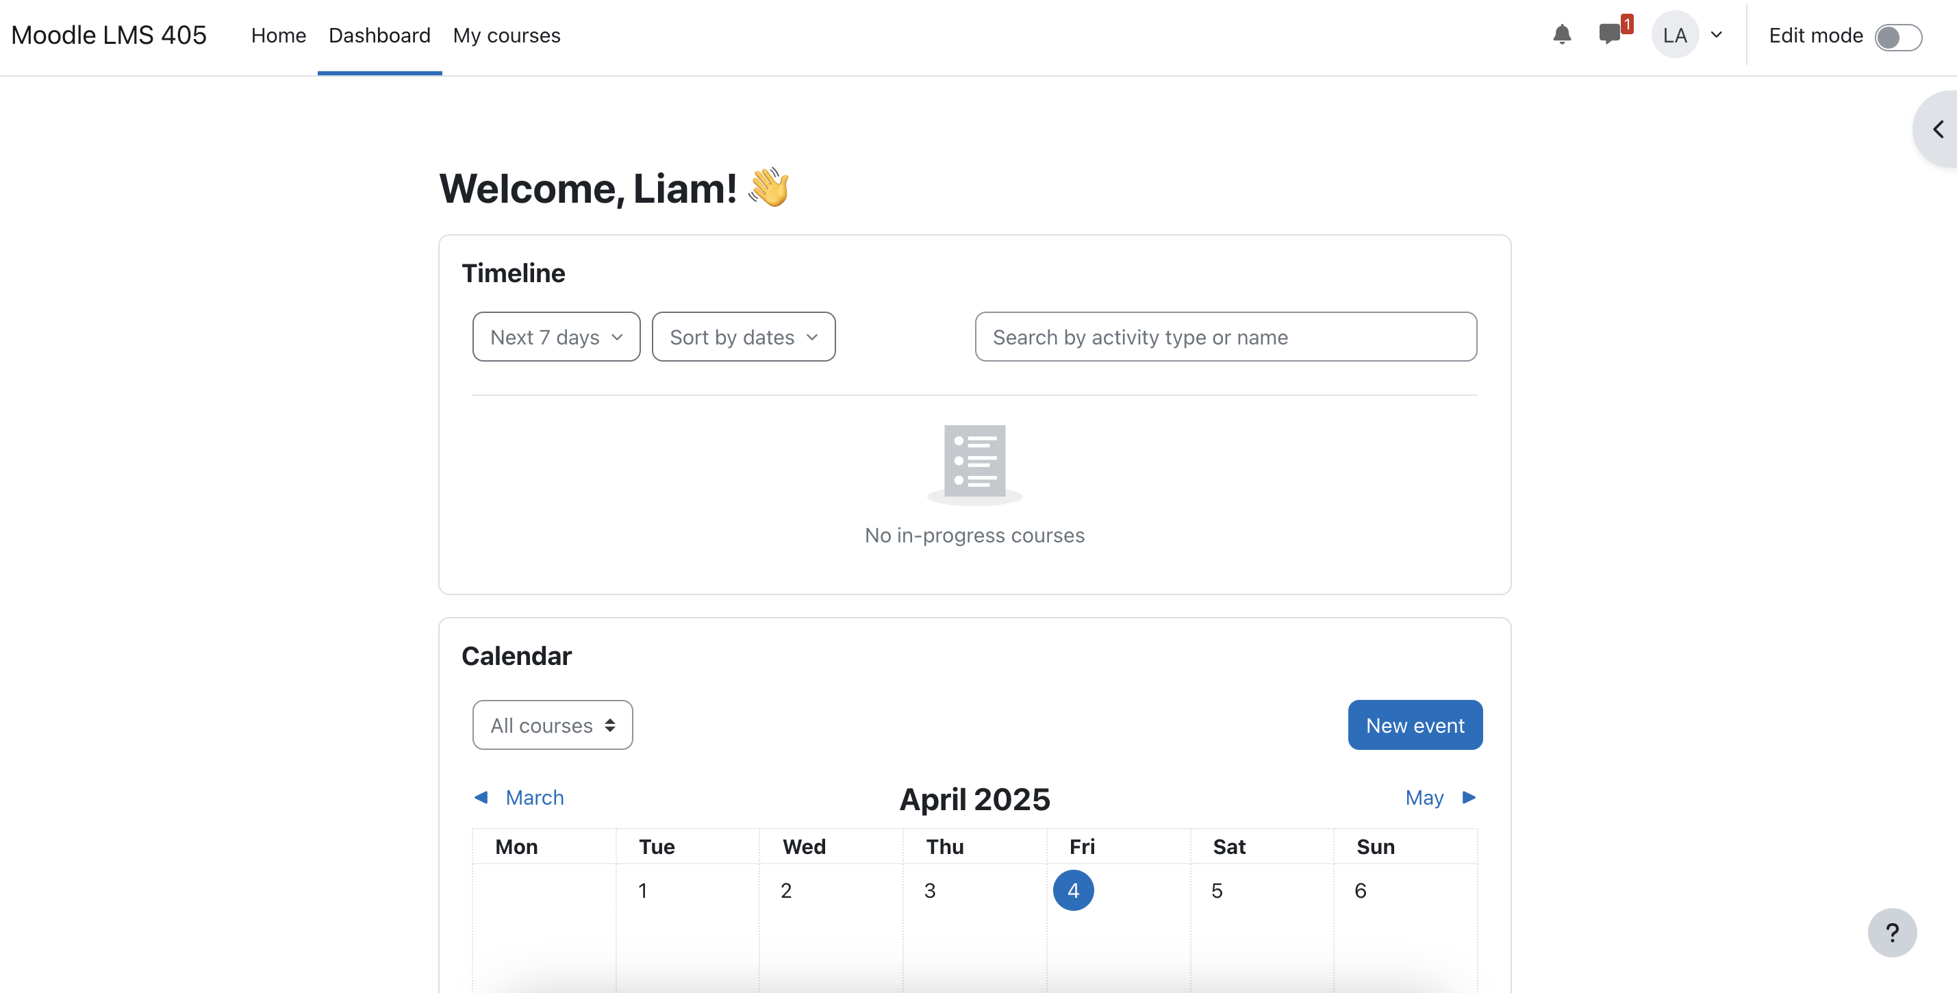Screen dimensions: 1957x993
Task: Open messages chat icon with badge
Action: point(1614,32)
